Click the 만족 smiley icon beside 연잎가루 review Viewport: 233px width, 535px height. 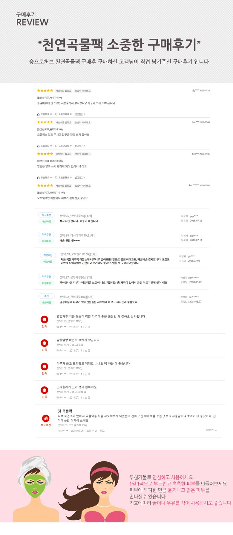[x=45, y=320]
